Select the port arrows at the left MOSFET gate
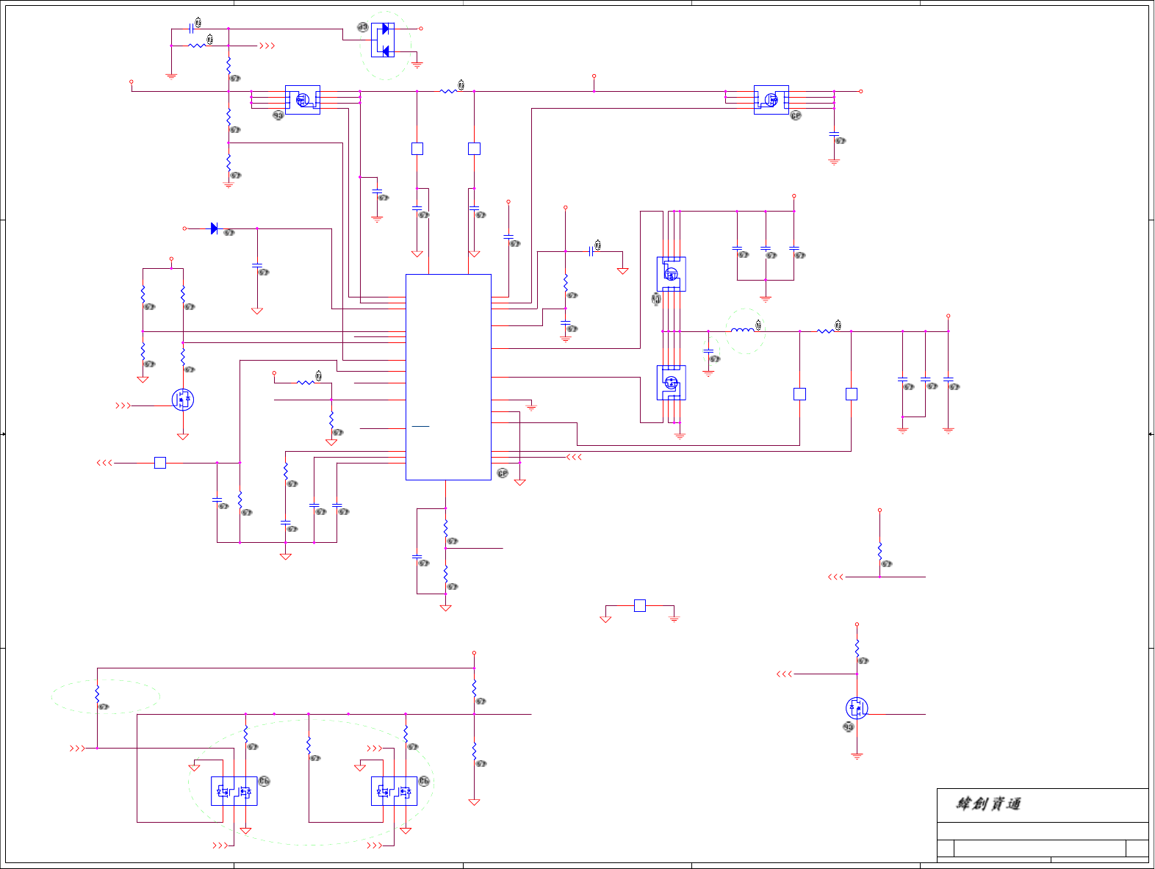 tap(123, 405)
